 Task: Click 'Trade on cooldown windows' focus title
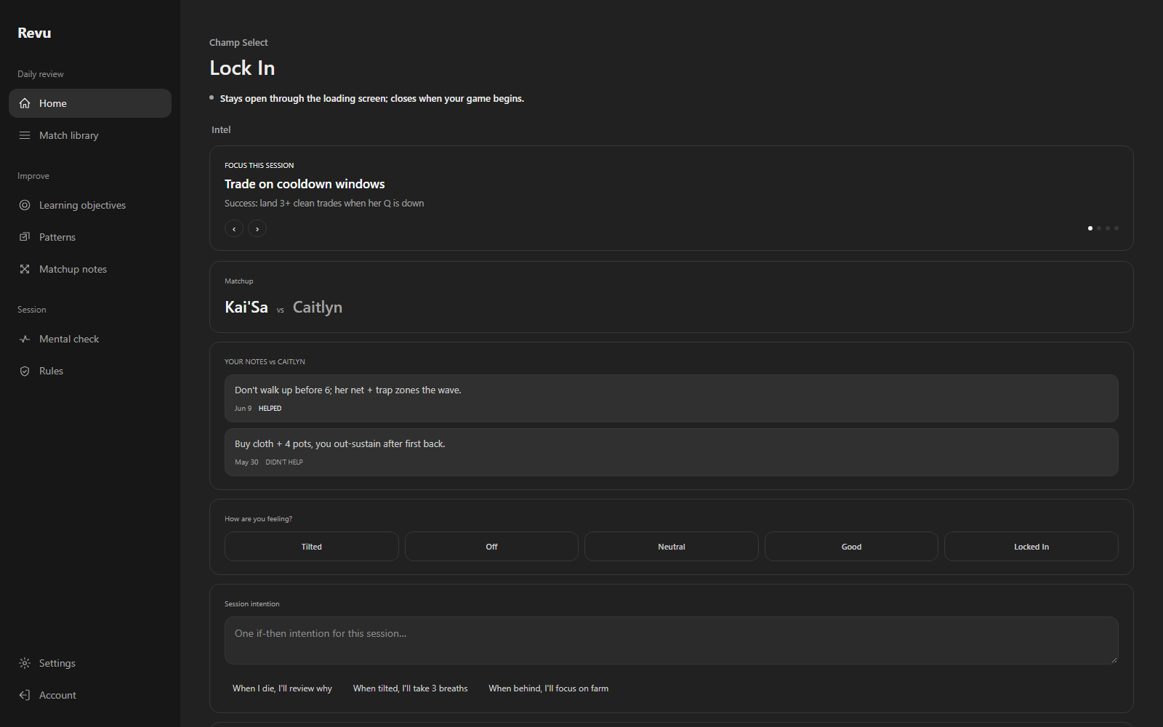[x=305, y=184]
